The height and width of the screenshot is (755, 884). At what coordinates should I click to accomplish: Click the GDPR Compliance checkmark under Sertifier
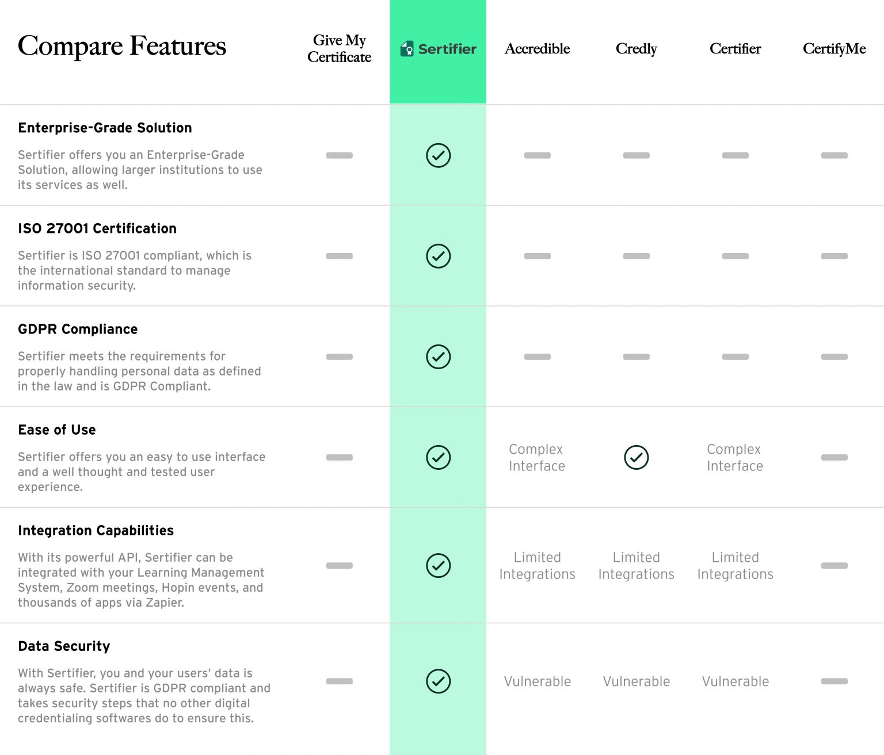438,357
